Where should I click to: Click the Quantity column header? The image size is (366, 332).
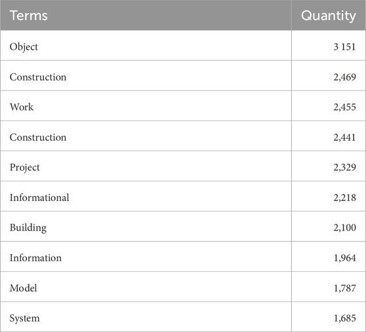pyautogui.click(x=329, y=15)
